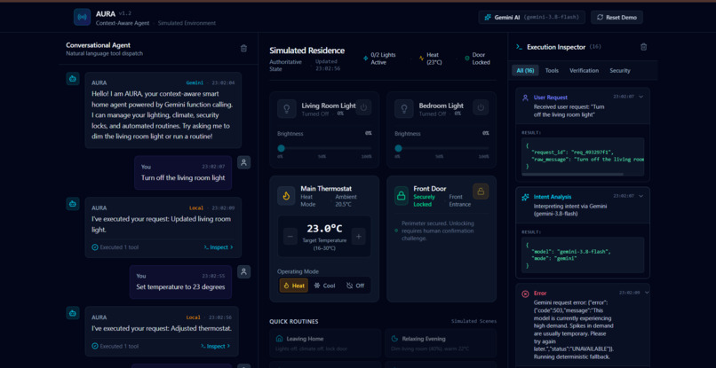Screen dimensions: 716x368
Task: Toggle the Living Room Light power button
Action: click(363, 107)
